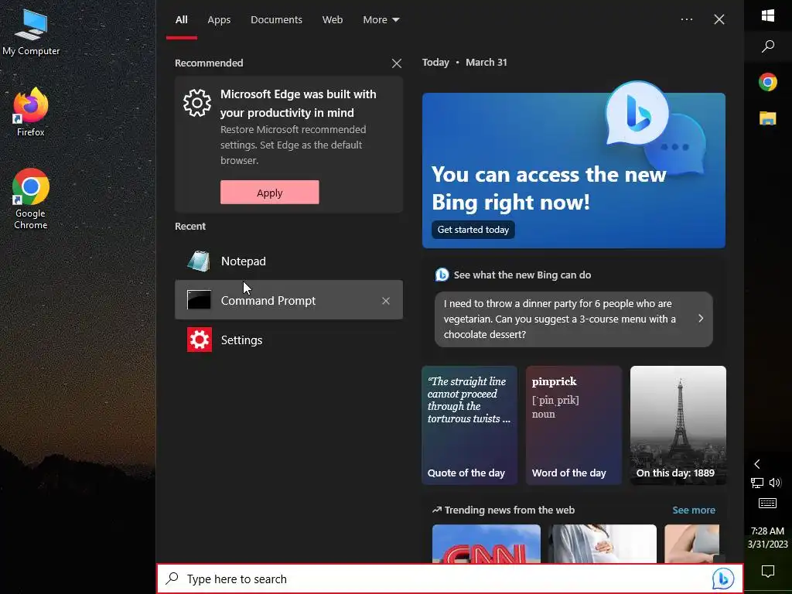Open On this day: 1889 card

[x=678, y=425]
